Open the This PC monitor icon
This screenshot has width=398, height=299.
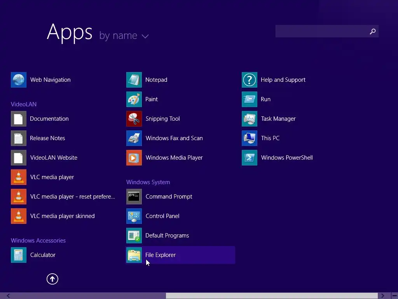tap(250, 138)
